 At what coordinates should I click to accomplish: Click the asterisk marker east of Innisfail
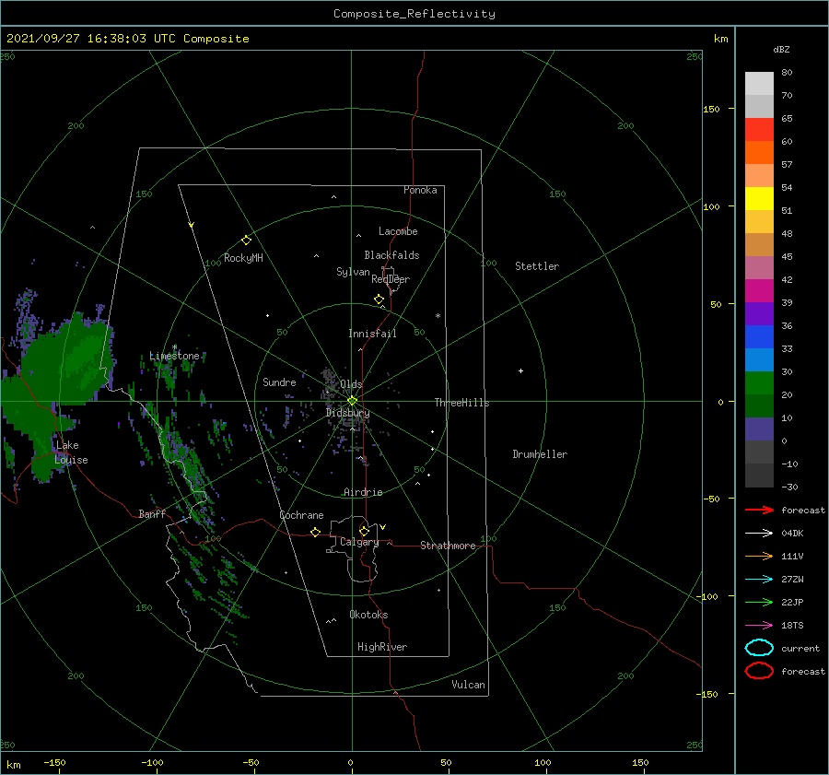pyautogui.click(x=438, y=316)
